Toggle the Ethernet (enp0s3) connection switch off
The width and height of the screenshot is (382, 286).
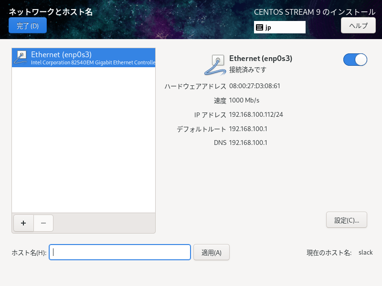(355, 60)
